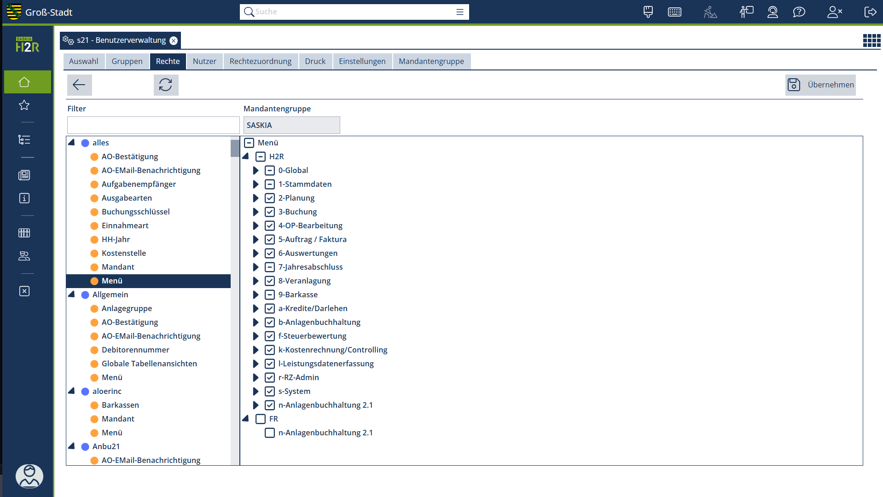Select Kostenstelle in the left tree
This screenshot has height=497, width=883.
(123, 253)
